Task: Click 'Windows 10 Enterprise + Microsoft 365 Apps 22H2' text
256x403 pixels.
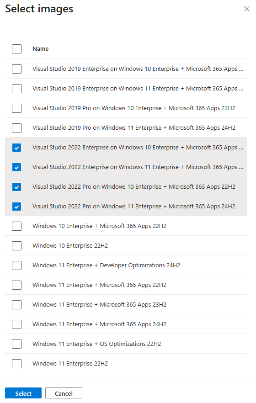Action: [99, 226]
